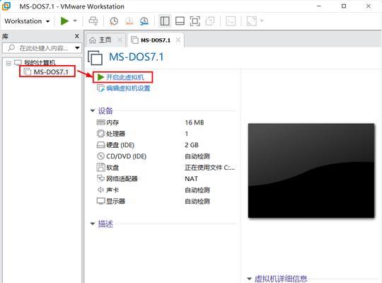Collapse the 设备 section
This screenshot has height=283, width=382.
[x=93, y=110]
